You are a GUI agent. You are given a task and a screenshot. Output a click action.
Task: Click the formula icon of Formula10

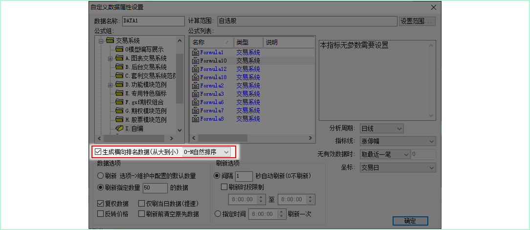196,61
